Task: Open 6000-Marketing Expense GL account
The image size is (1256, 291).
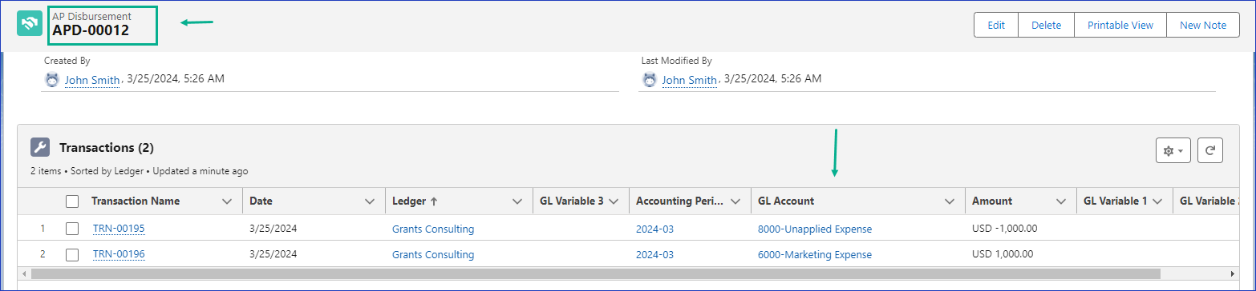Action: pyautogui.click(x=815, y=255)
